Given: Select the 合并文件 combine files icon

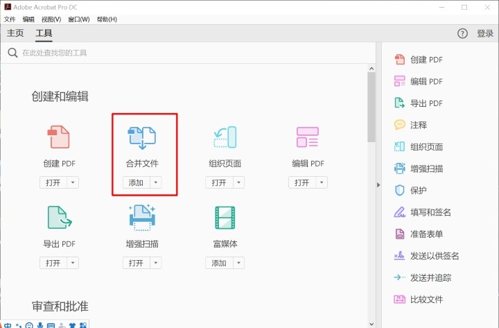Looking at the screenshot, I should click(142, 137).
